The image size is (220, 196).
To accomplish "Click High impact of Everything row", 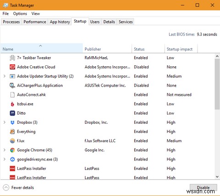I will click(171, 132).
